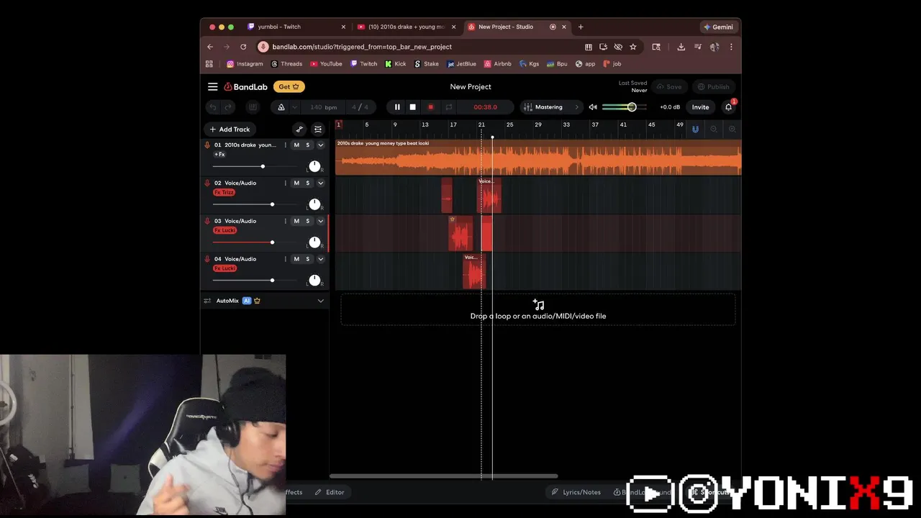This screenshot has height=518, width=921.
Task: Undo the last action
Action: (x=212, y=107)
